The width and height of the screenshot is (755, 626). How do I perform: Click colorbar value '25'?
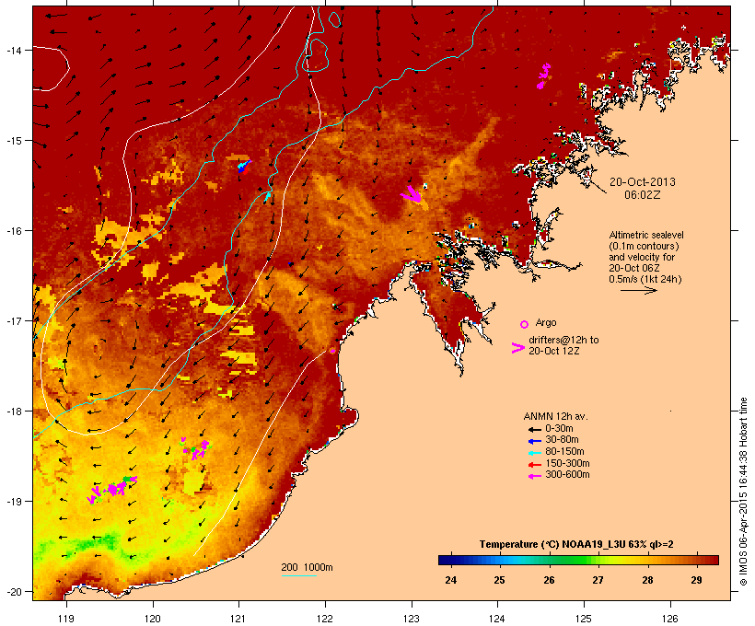pyautogui.click(x=499, y=580)
